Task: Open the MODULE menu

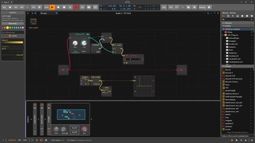Action: [202, 7]
